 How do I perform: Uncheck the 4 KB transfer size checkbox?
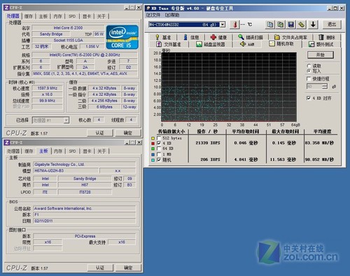coord(159,143)
